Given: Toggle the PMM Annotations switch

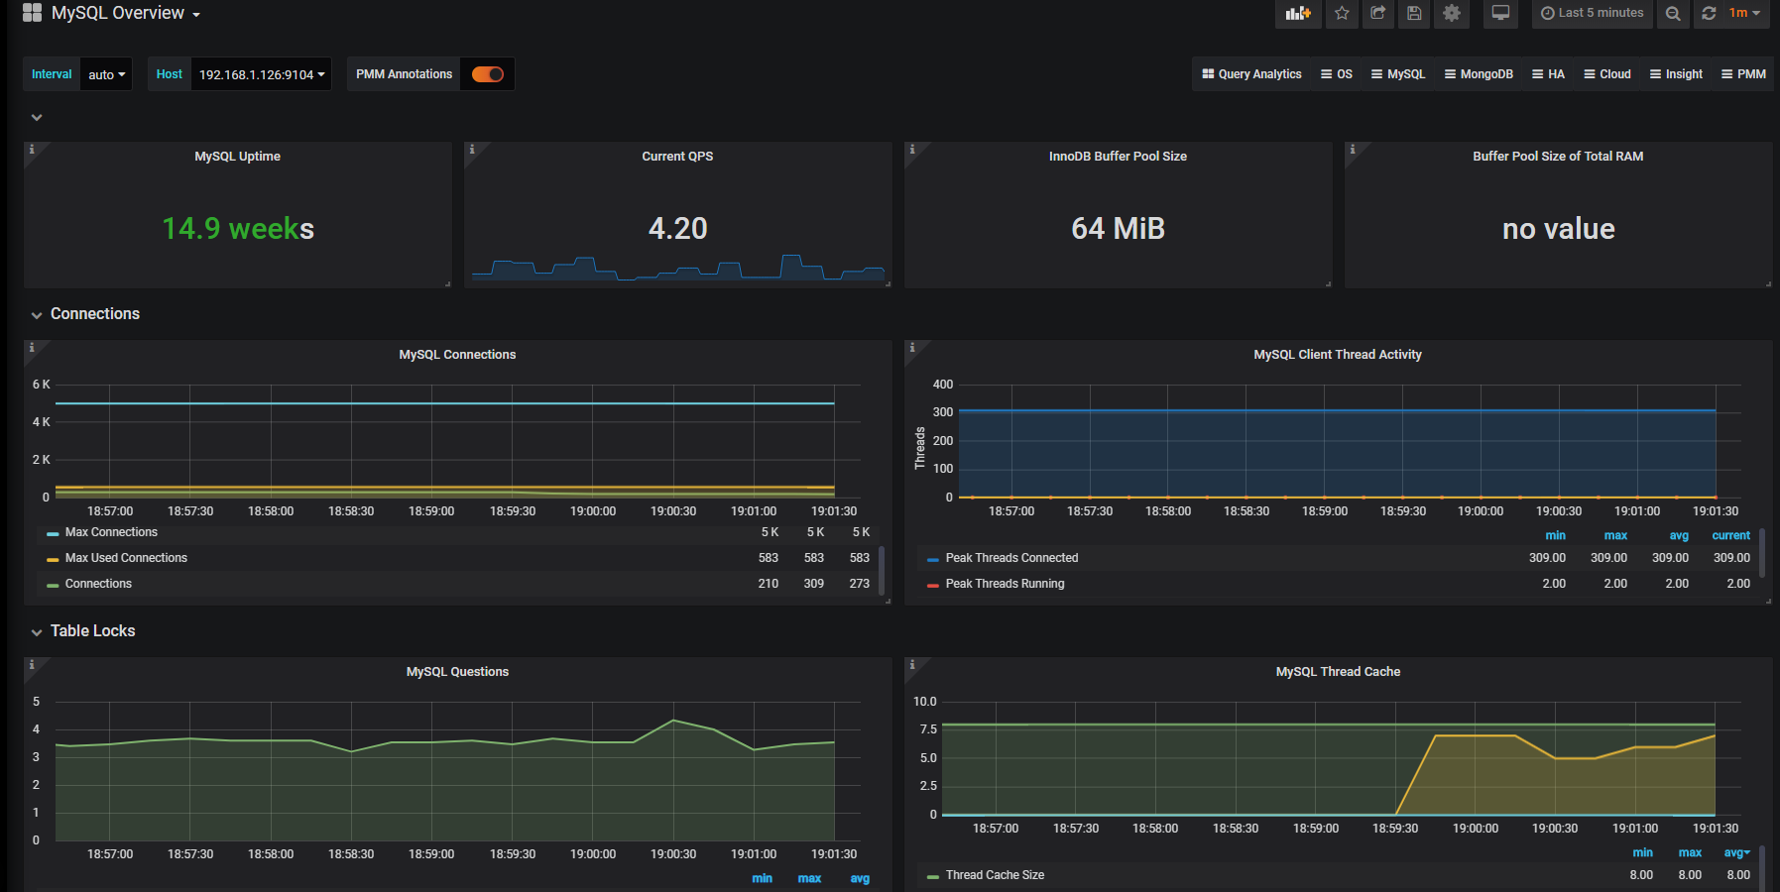Looking at the screenshot, I should click(487, 74).
